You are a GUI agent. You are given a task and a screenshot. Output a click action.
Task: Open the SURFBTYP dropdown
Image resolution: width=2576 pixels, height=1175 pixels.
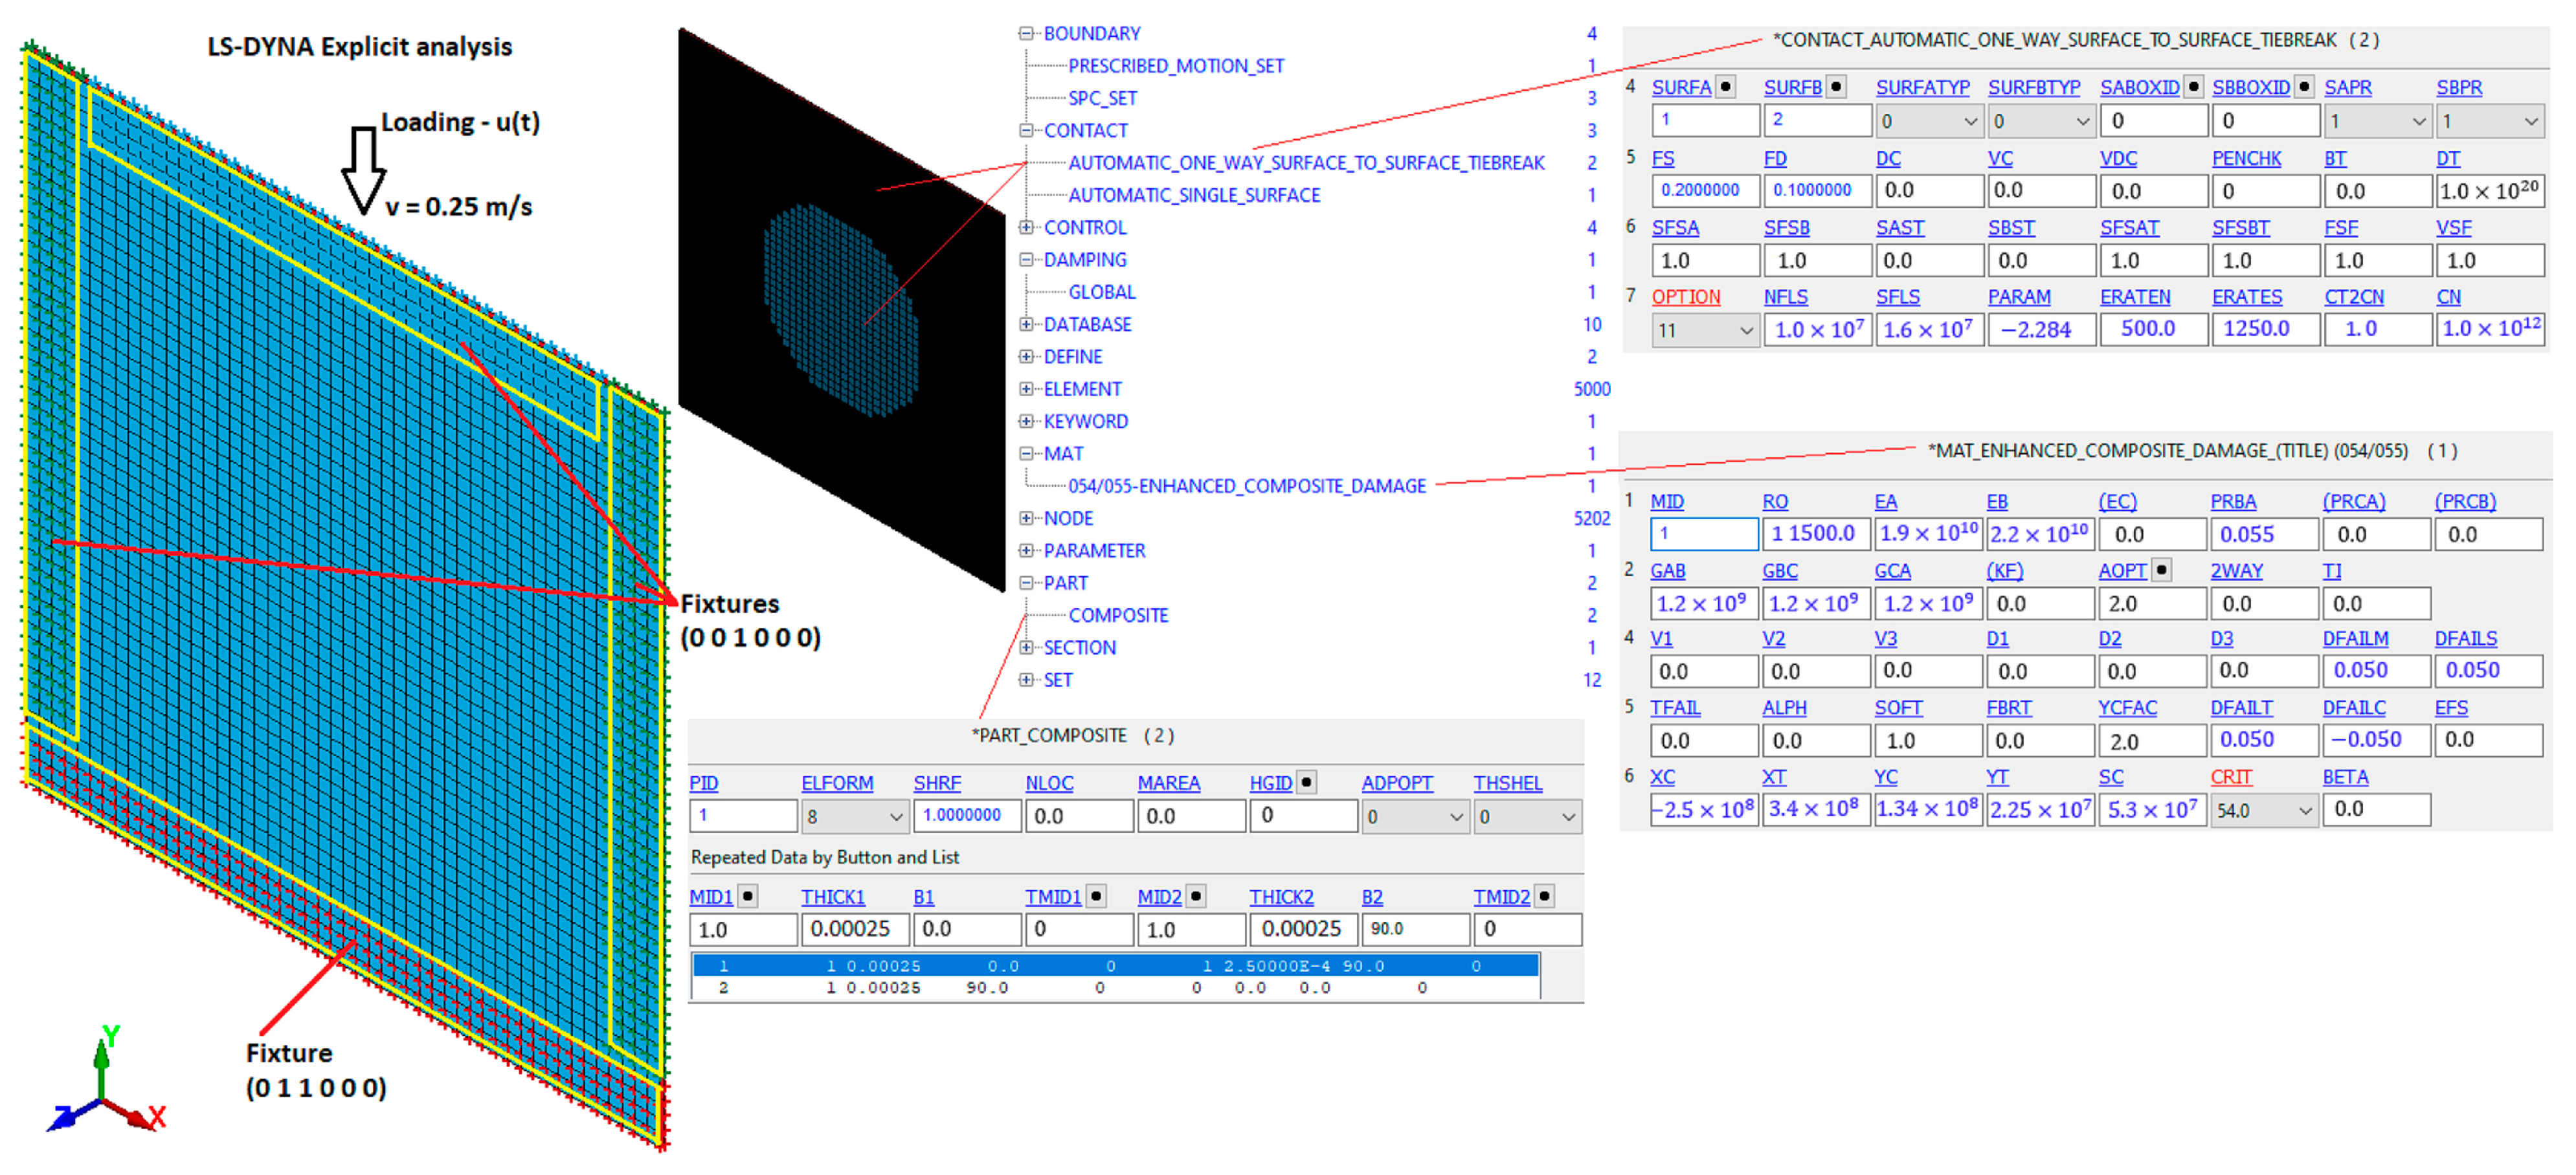2041,121
